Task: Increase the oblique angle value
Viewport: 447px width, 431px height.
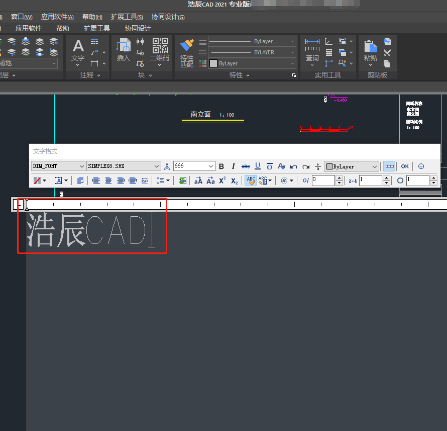Action: click(x=339, y=178)
